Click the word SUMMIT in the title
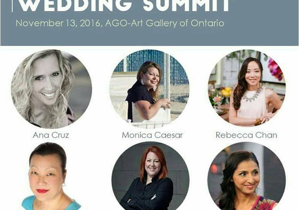 click(x=187, y=6)
